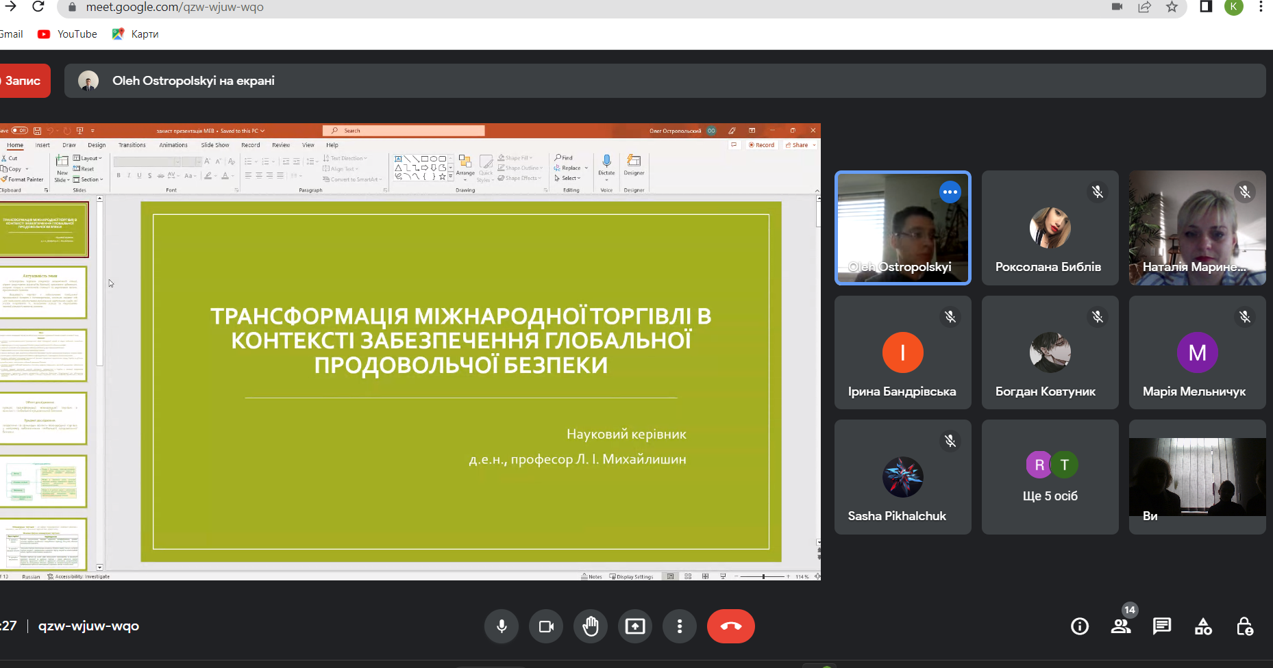Open meeting details info icon
Screen dimensions: 1273x668
point(1080,626)
